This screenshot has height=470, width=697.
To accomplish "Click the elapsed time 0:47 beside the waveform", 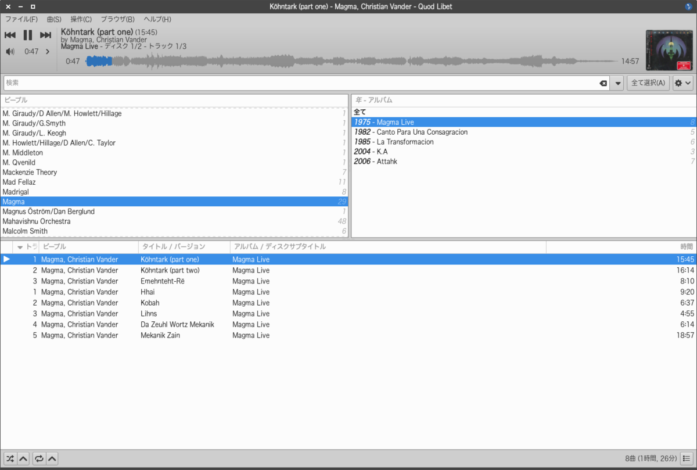I will tap(73, 61).
